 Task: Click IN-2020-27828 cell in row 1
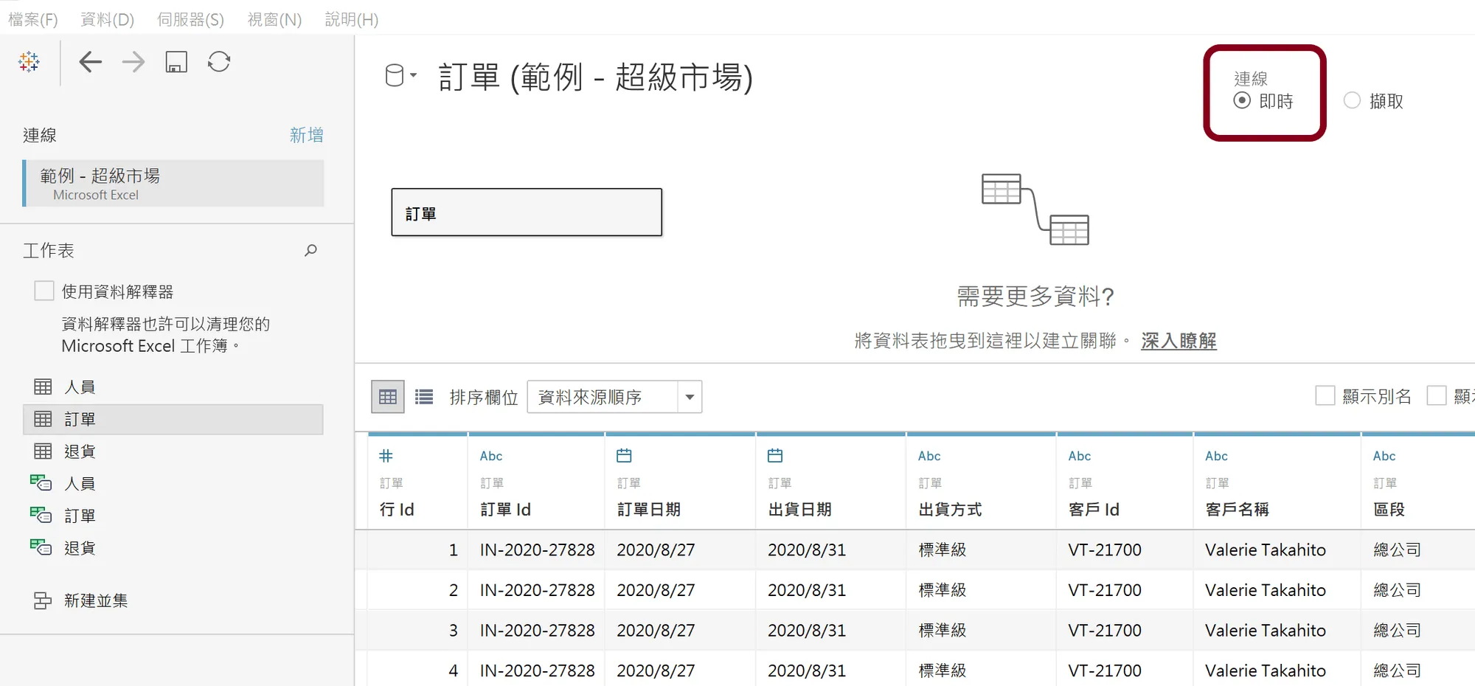click(537, 550)
